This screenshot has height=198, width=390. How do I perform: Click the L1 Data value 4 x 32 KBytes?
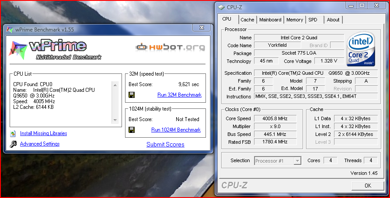tap(355, 118)
